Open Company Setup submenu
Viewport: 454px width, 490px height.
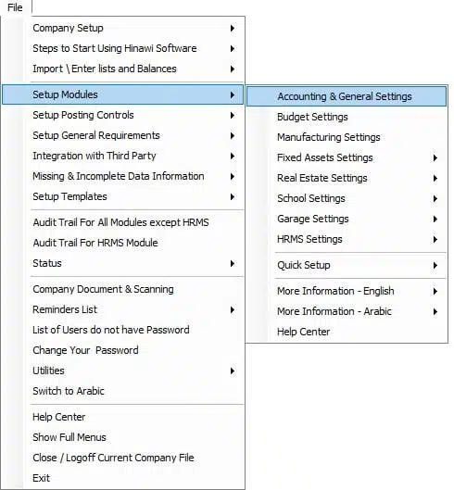click(122, 28)
